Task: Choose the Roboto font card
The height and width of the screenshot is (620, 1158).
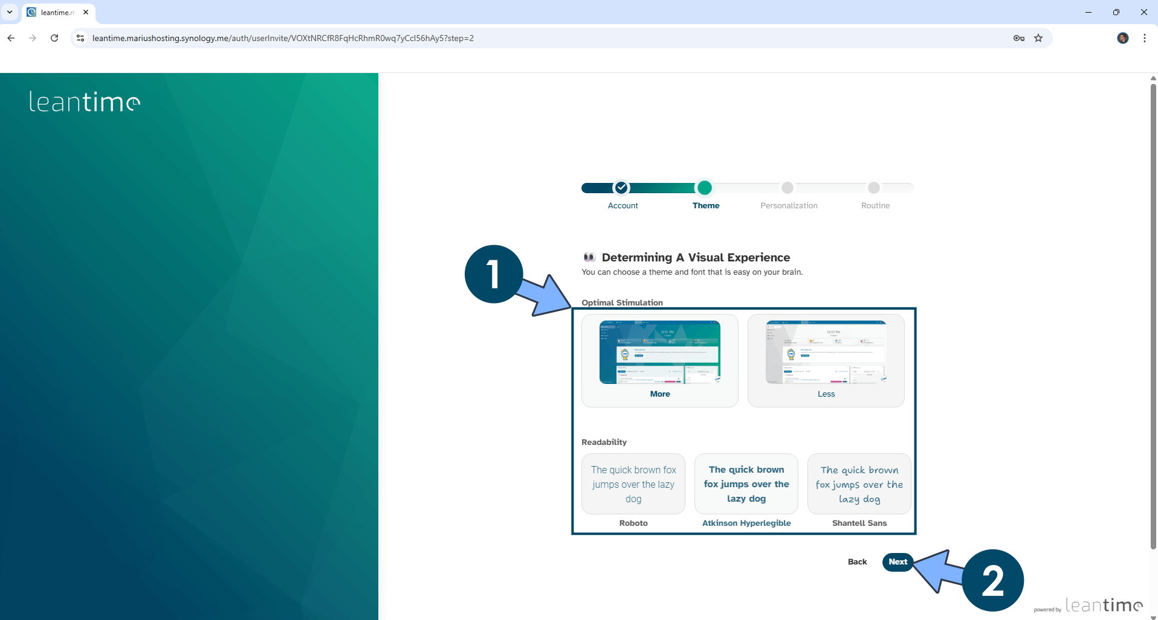Action: pos(633,484)
